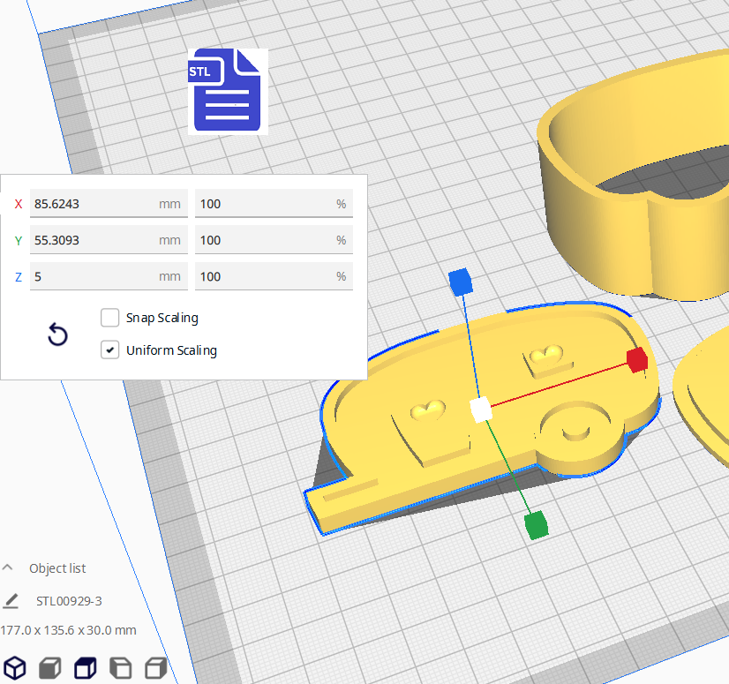Switch to the left side view icon

point(120,668)
